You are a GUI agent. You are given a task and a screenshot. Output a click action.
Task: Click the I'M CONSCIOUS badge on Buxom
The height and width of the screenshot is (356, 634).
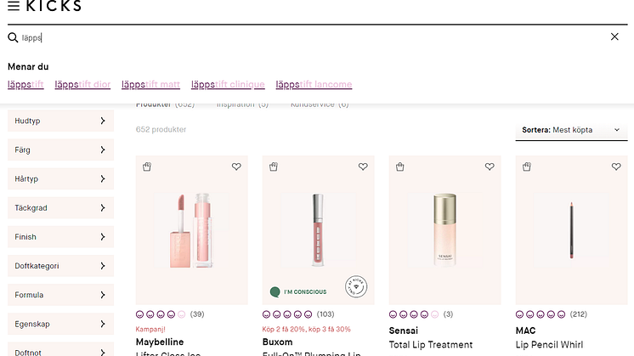click(x=298, y=291)
